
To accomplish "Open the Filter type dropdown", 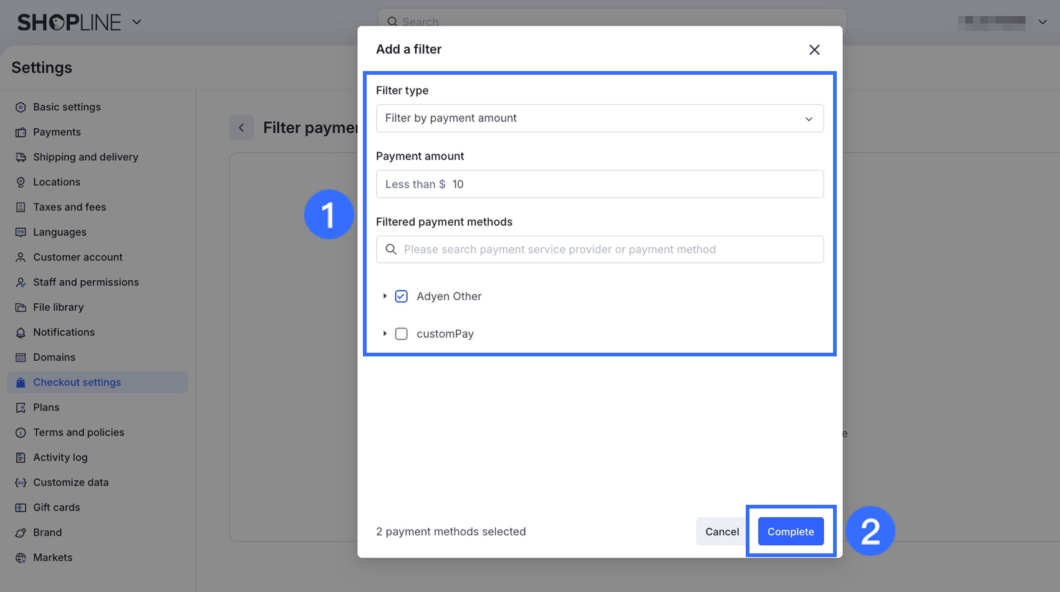I will pos(599,118).
